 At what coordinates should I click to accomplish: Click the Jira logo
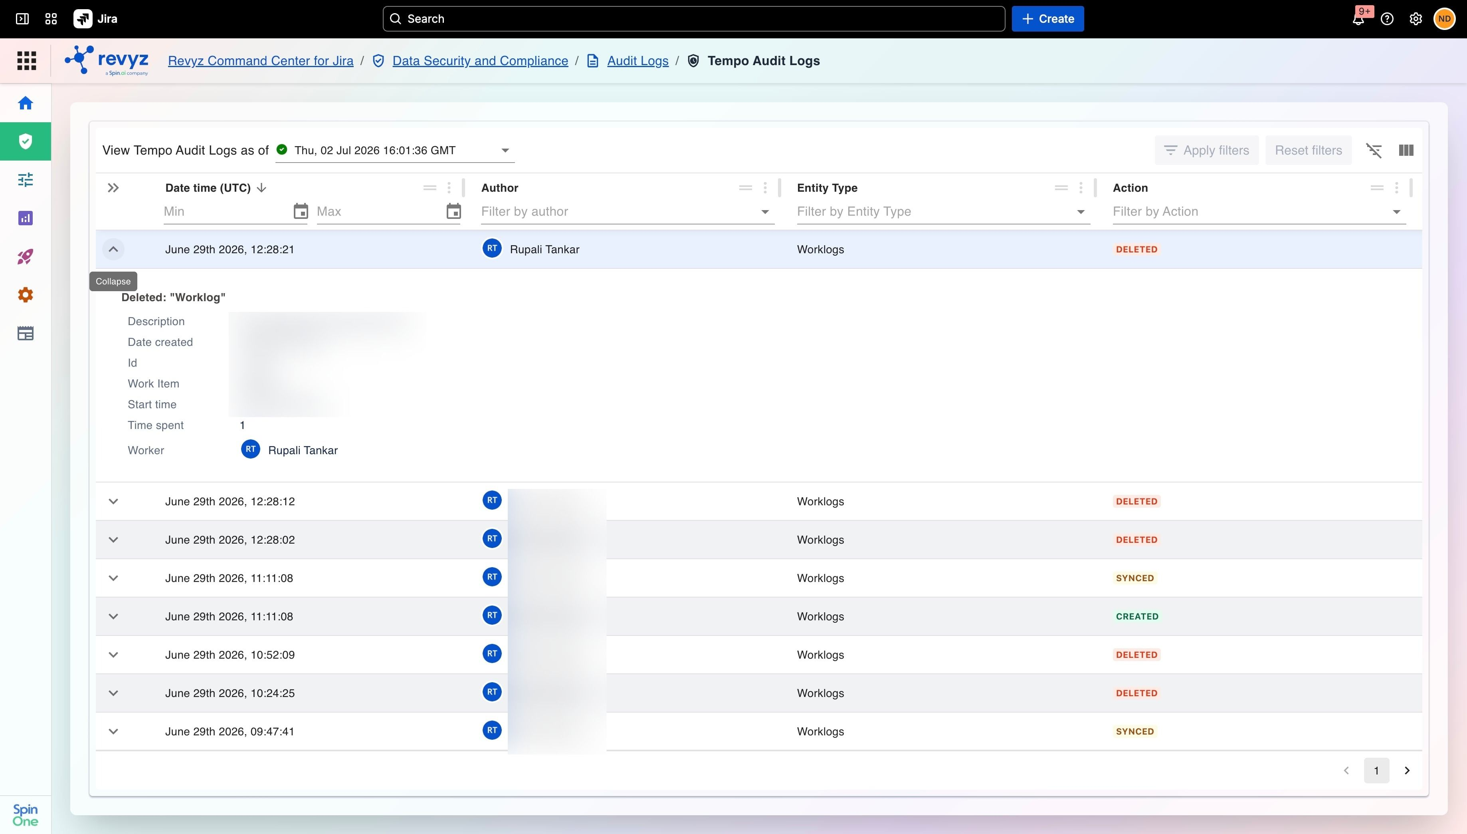[x=95, y=19]
